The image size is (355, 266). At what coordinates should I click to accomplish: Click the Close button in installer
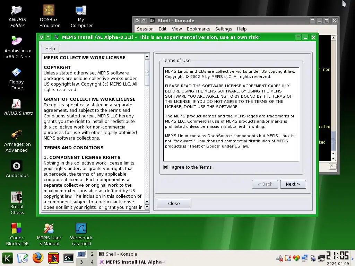click(174, 203)
